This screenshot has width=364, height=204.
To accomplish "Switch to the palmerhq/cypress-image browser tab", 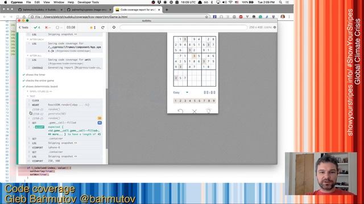I will click(x=89, y=10).
